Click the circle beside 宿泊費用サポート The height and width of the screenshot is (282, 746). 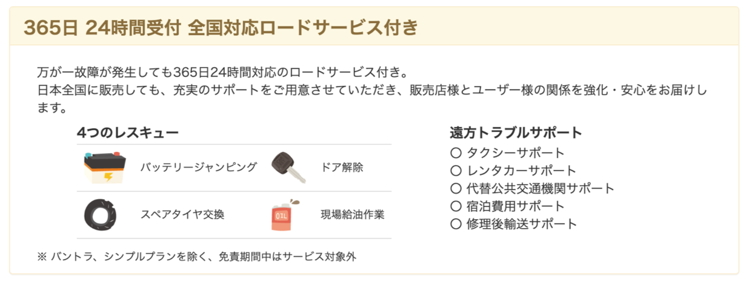tap(456, 206)
